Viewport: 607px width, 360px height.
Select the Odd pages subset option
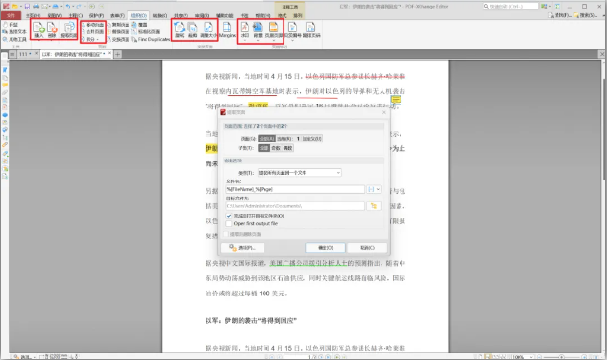276,148
